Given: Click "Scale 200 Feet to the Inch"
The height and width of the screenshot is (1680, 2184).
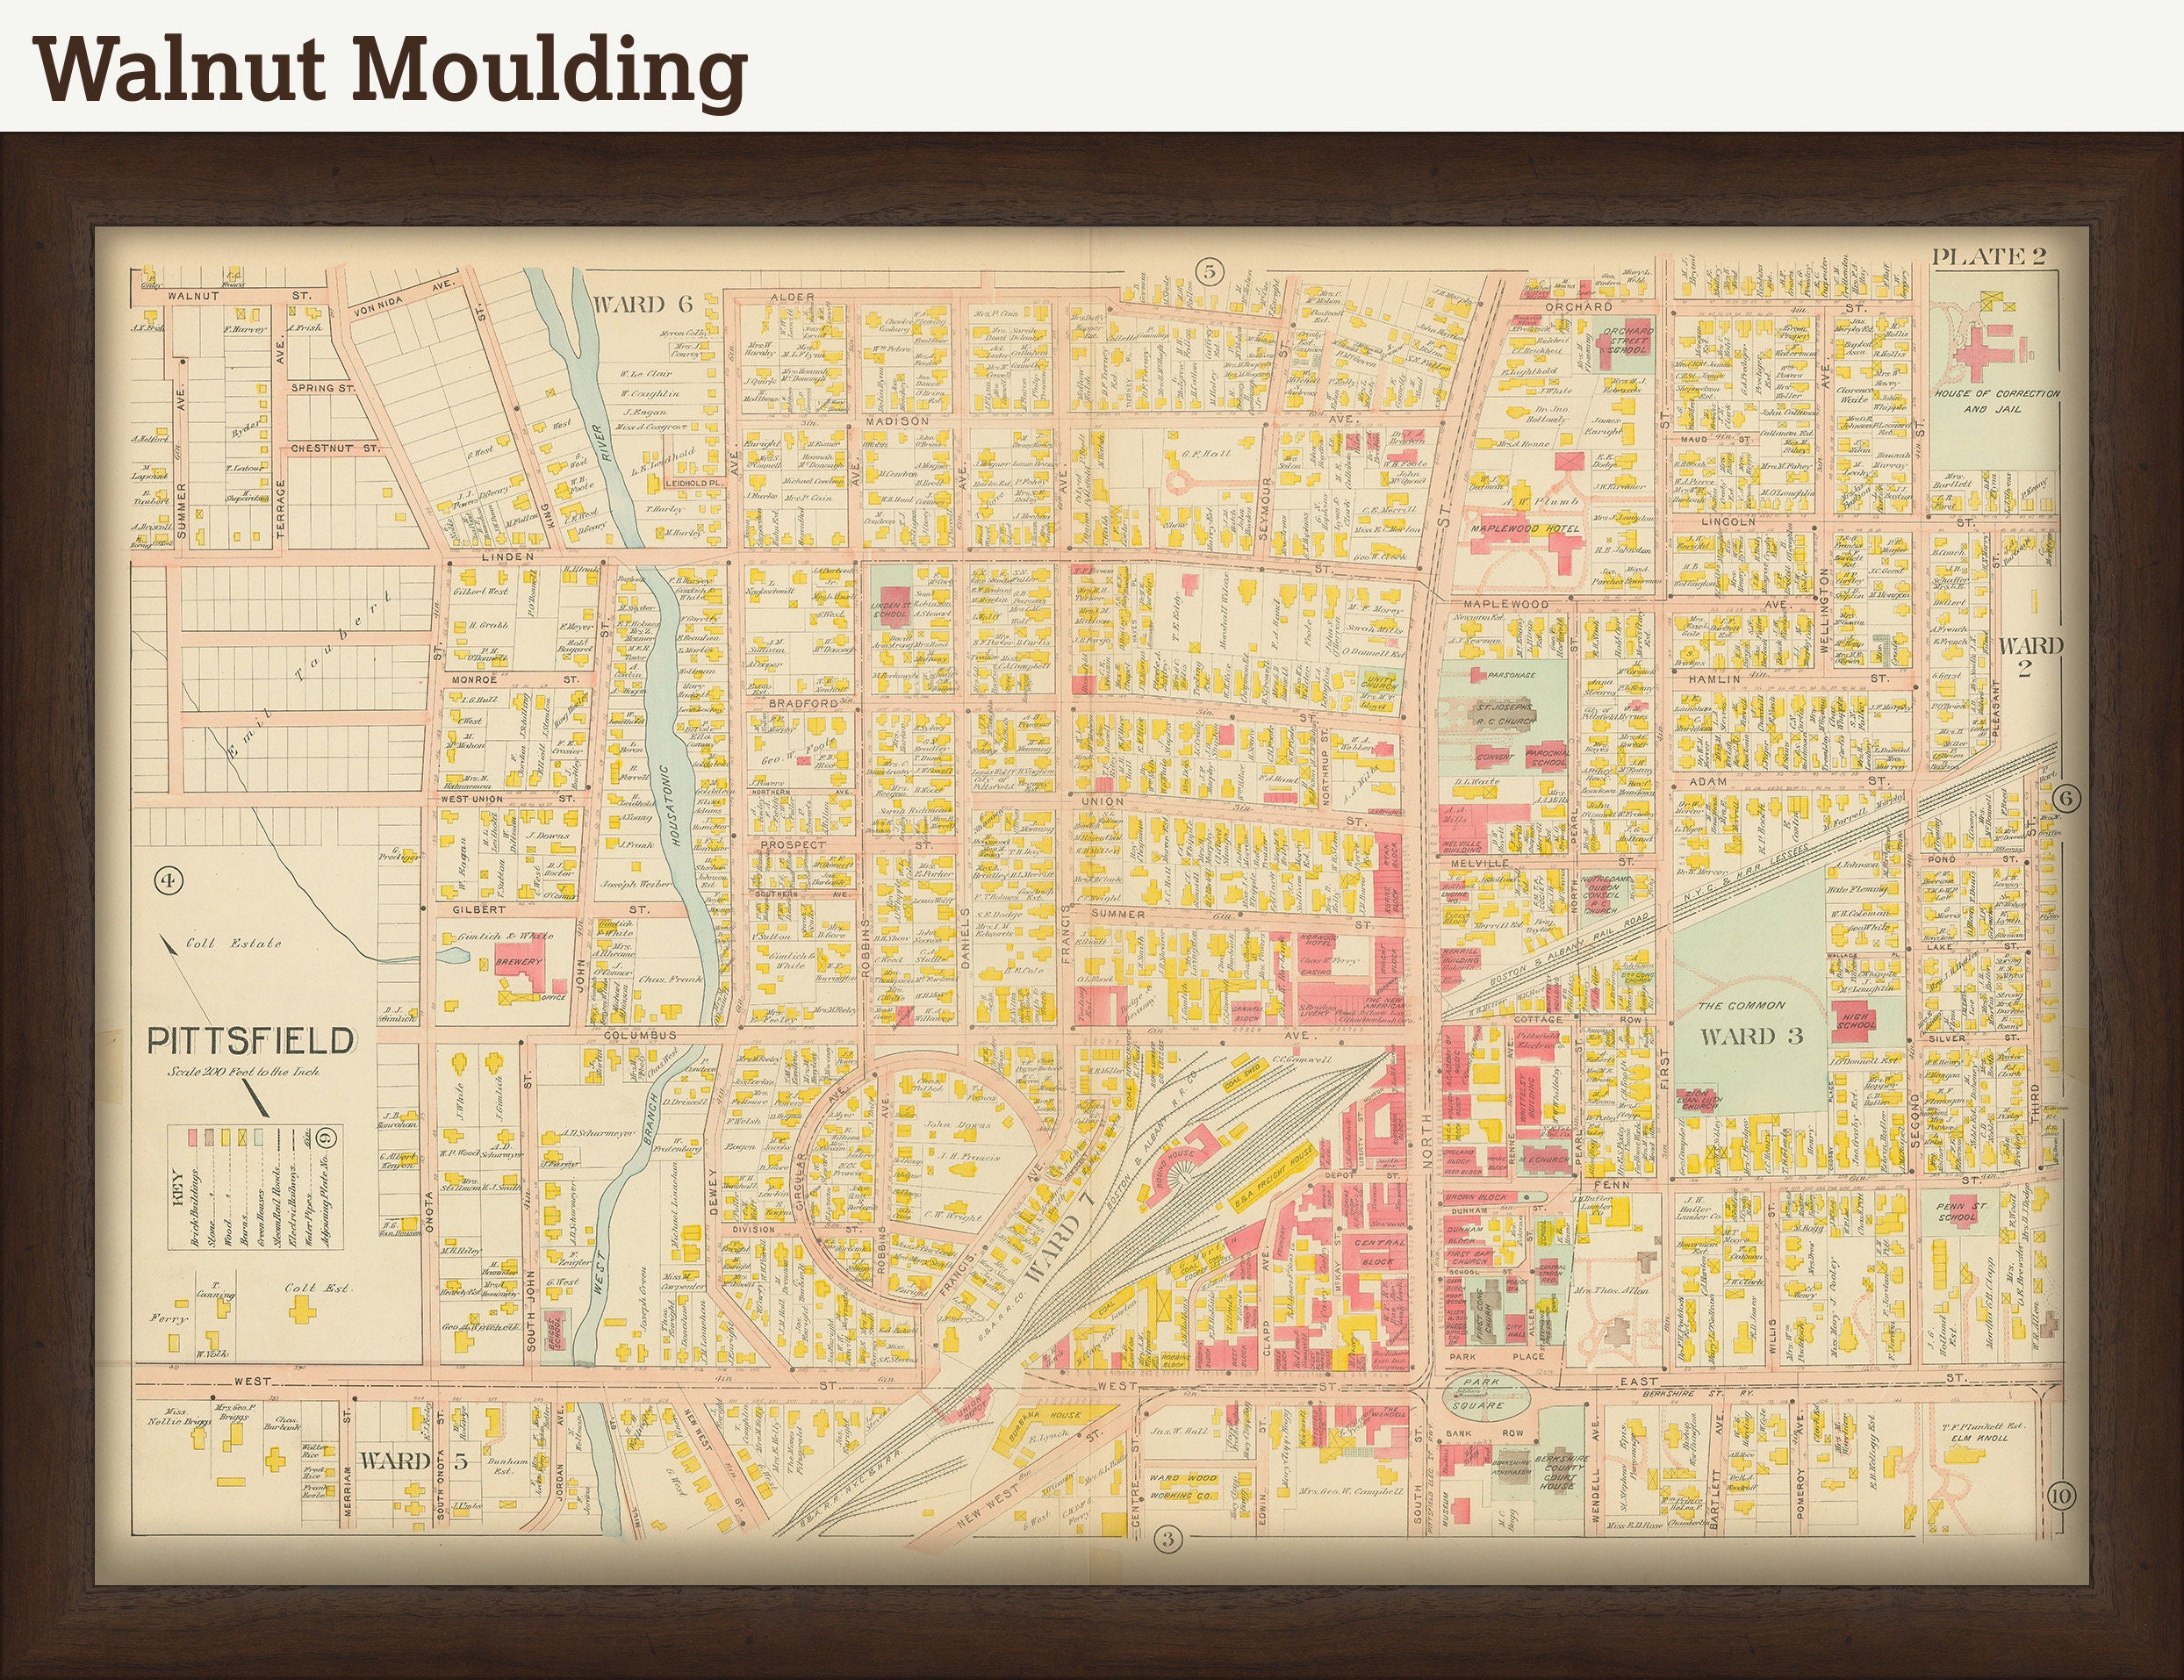Looking at the screenshot, I should tap(244, 1071).
